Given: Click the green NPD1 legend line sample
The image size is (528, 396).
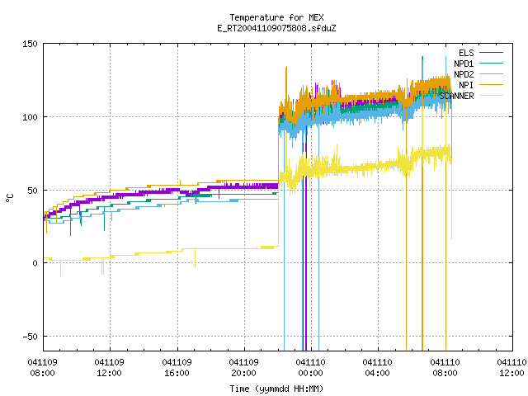Looking at the screenshot, I should (x=491, y=64).
